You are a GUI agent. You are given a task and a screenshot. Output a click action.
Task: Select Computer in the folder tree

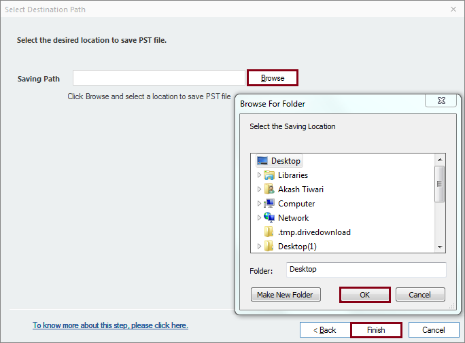296,204
